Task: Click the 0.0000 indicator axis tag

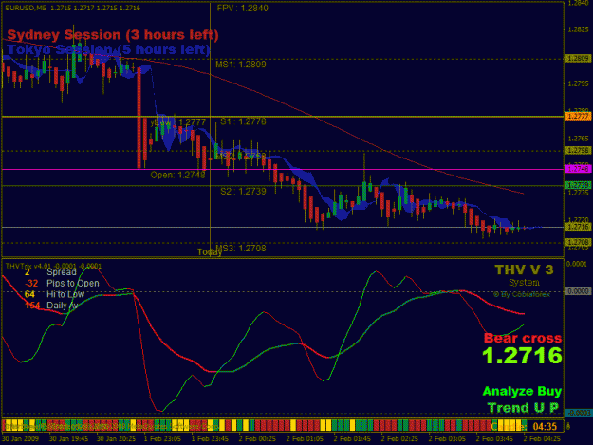Action: click(578, 291)
